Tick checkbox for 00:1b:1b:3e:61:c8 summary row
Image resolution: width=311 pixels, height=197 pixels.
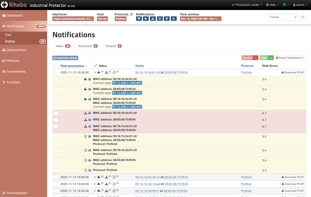pyautogui.click(x=56, y=73)
